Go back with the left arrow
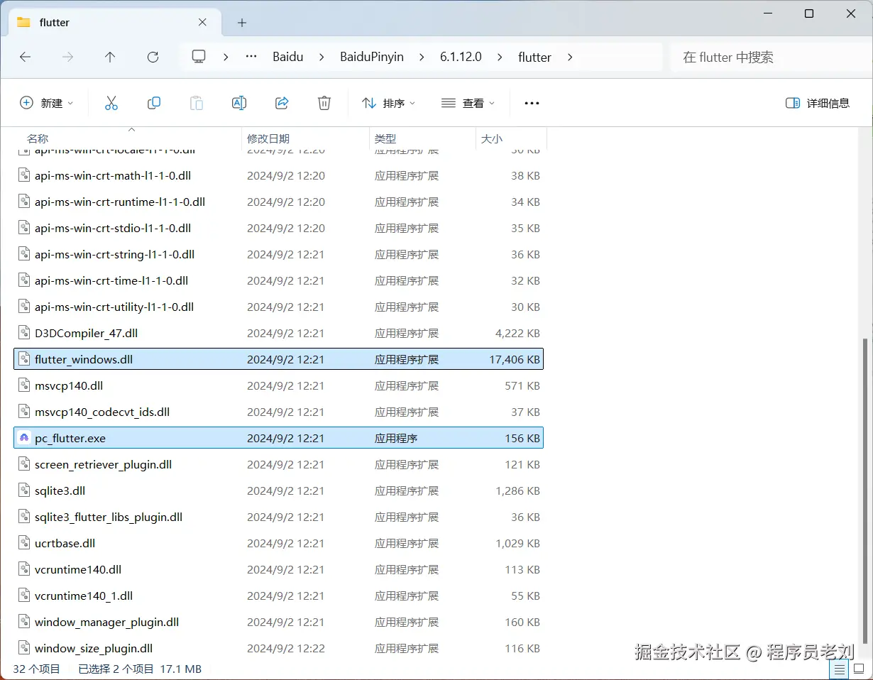The width and height of the screenshot is (873, 680). [26, 57]
